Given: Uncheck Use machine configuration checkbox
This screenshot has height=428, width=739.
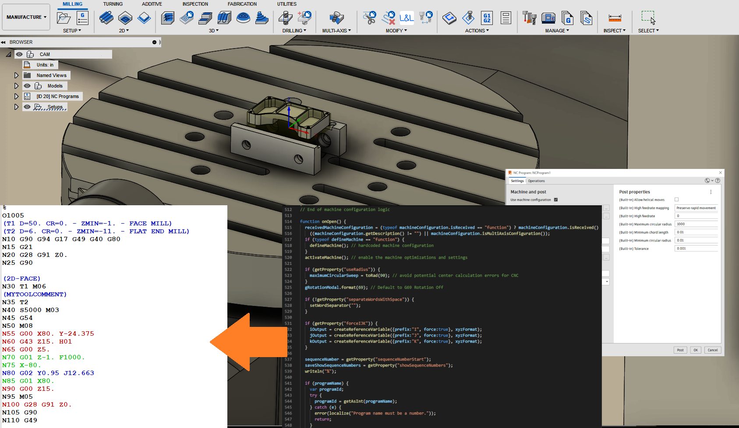Looking at the screenshot, I should [x=556, y=200].
